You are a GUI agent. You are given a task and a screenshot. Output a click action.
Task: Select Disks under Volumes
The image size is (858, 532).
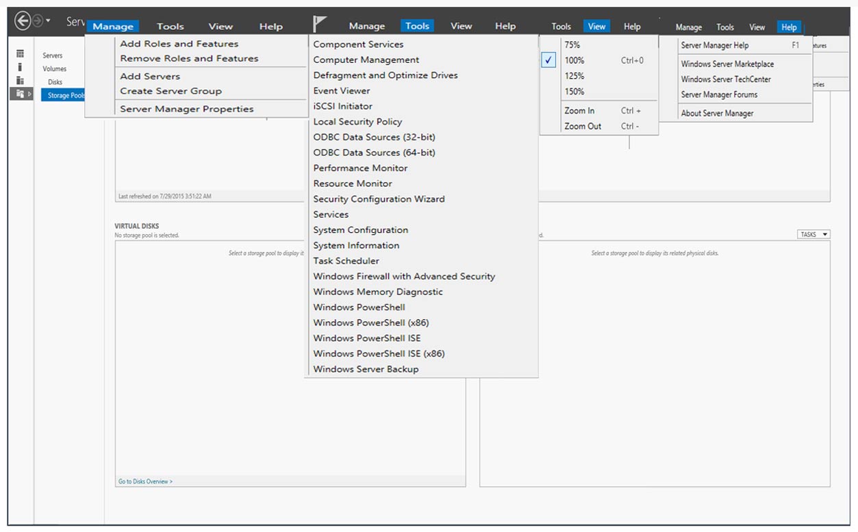(x=55, y=82)
